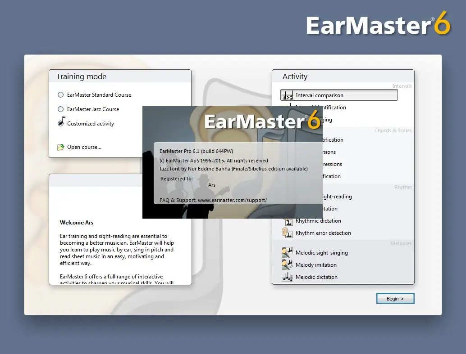Select the partly hidden Rhythmic sight-reading activity

(337, 197)
